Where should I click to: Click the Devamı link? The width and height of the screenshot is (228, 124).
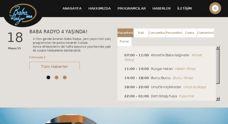pyautogui.click(x=37, y=57)
